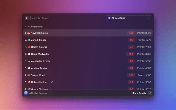Click the Search player input field
The height and width of the screenshot is (110, 176).
click(66, 18)
